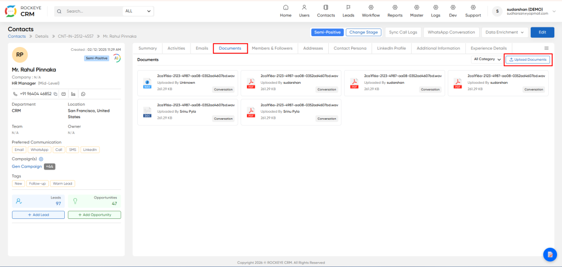Add a campaign with the plus icon
Viewport: 562px width, 267px height.
[x=41, y=159]
